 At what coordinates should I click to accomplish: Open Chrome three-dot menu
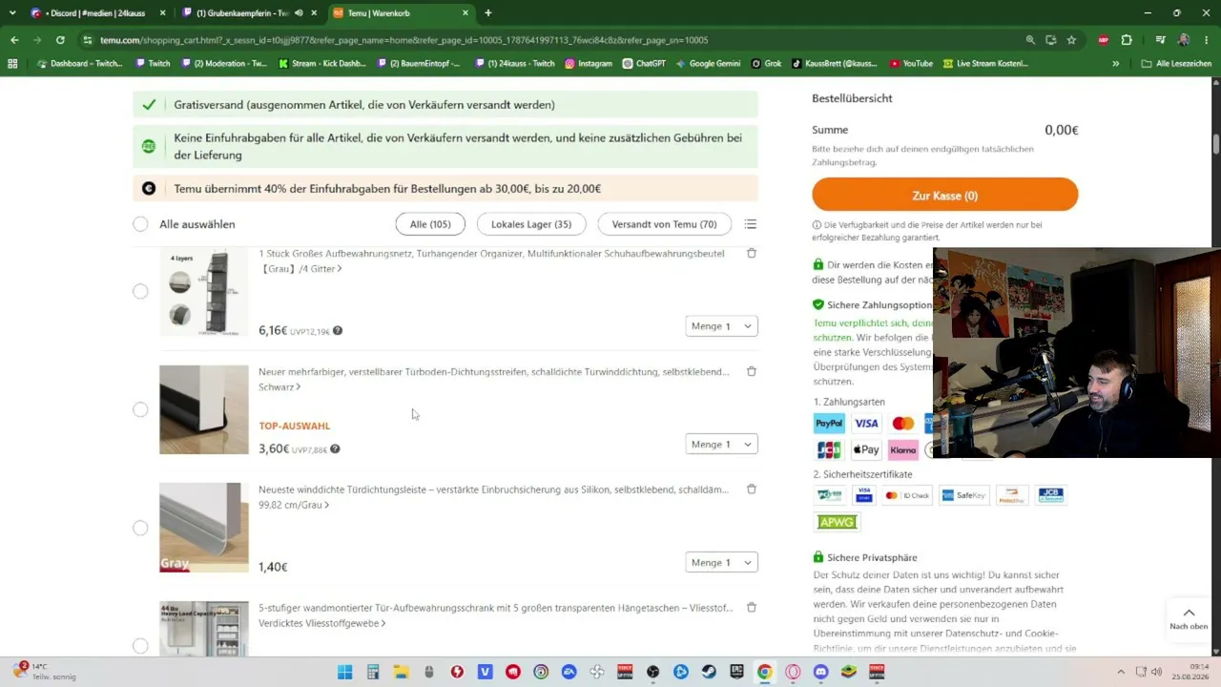tap(1206, 40)
